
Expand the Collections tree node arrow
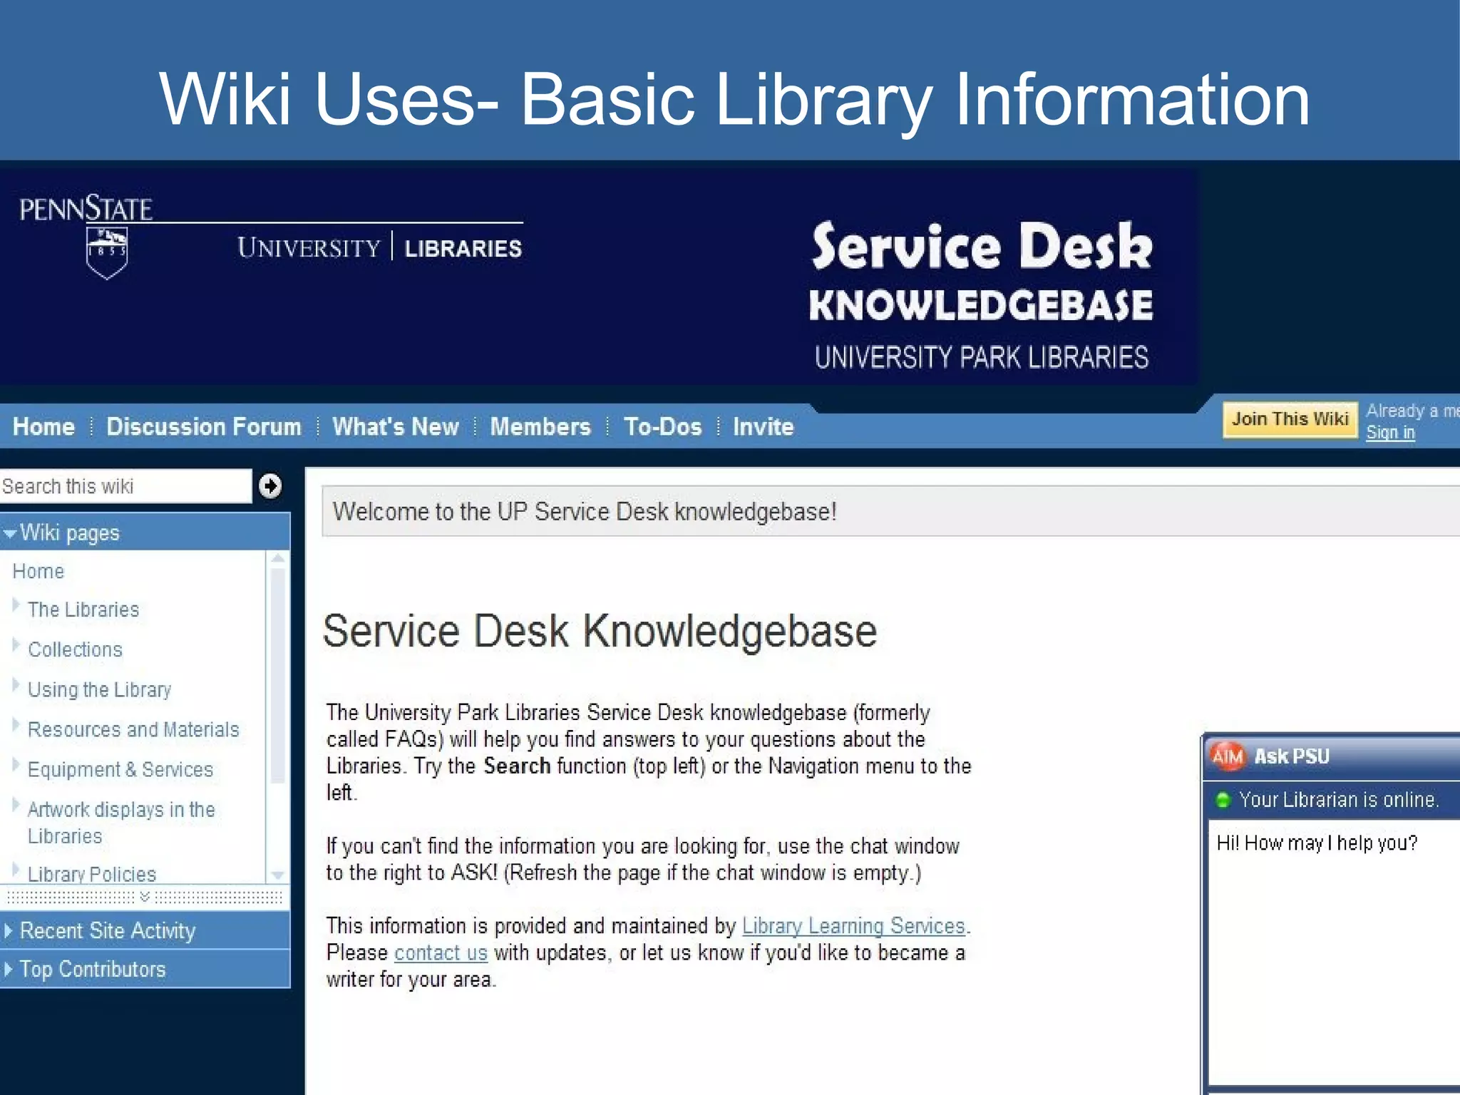(x=16, y=645)
